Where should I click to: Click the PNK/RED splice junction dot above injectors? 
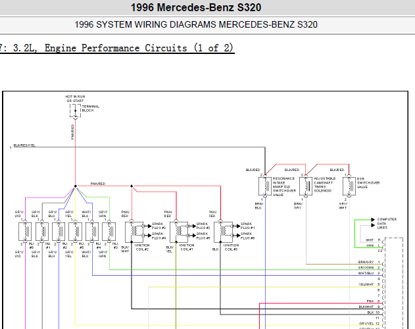click(75, 186)
